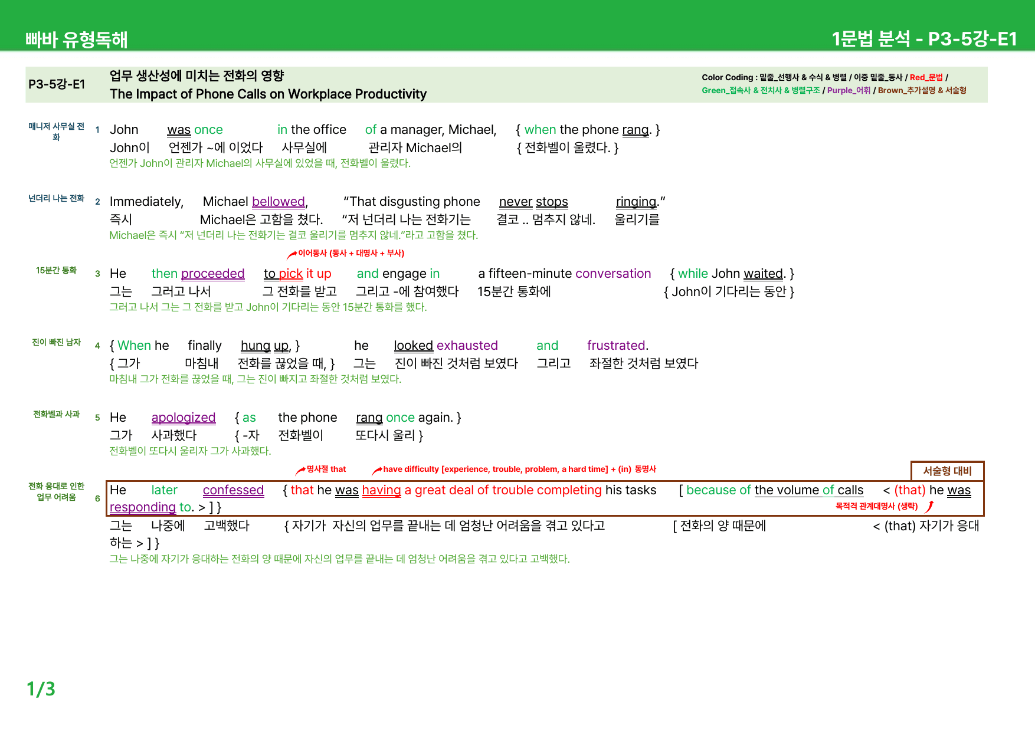Click the 'Brown_추가설명 & 서술형' legend entry
The image size is (1035, 732).
coord(922,90)
